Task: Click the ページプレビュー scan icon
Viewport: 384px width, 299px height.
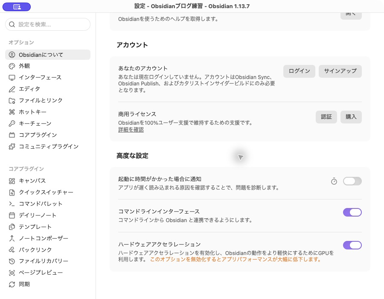Action: [12, 273]
